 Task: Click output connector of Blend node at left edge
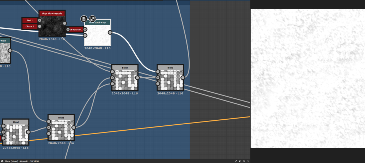click(x=28, y=132)
